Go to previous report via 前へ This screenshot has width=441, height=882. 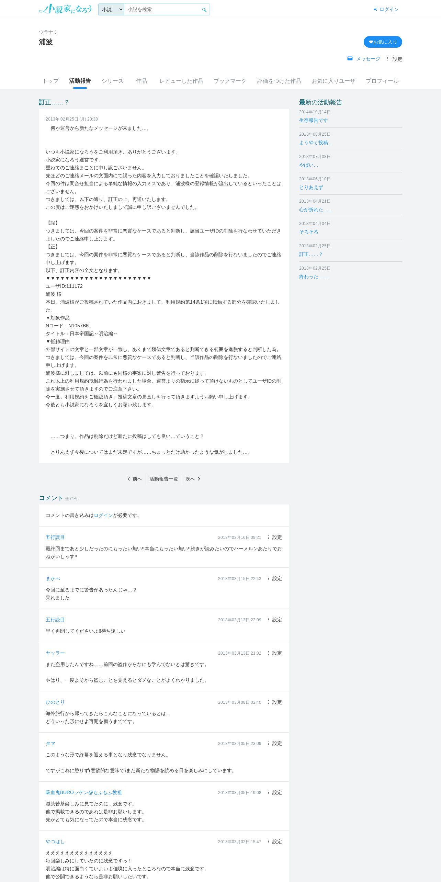click(135, 479)
